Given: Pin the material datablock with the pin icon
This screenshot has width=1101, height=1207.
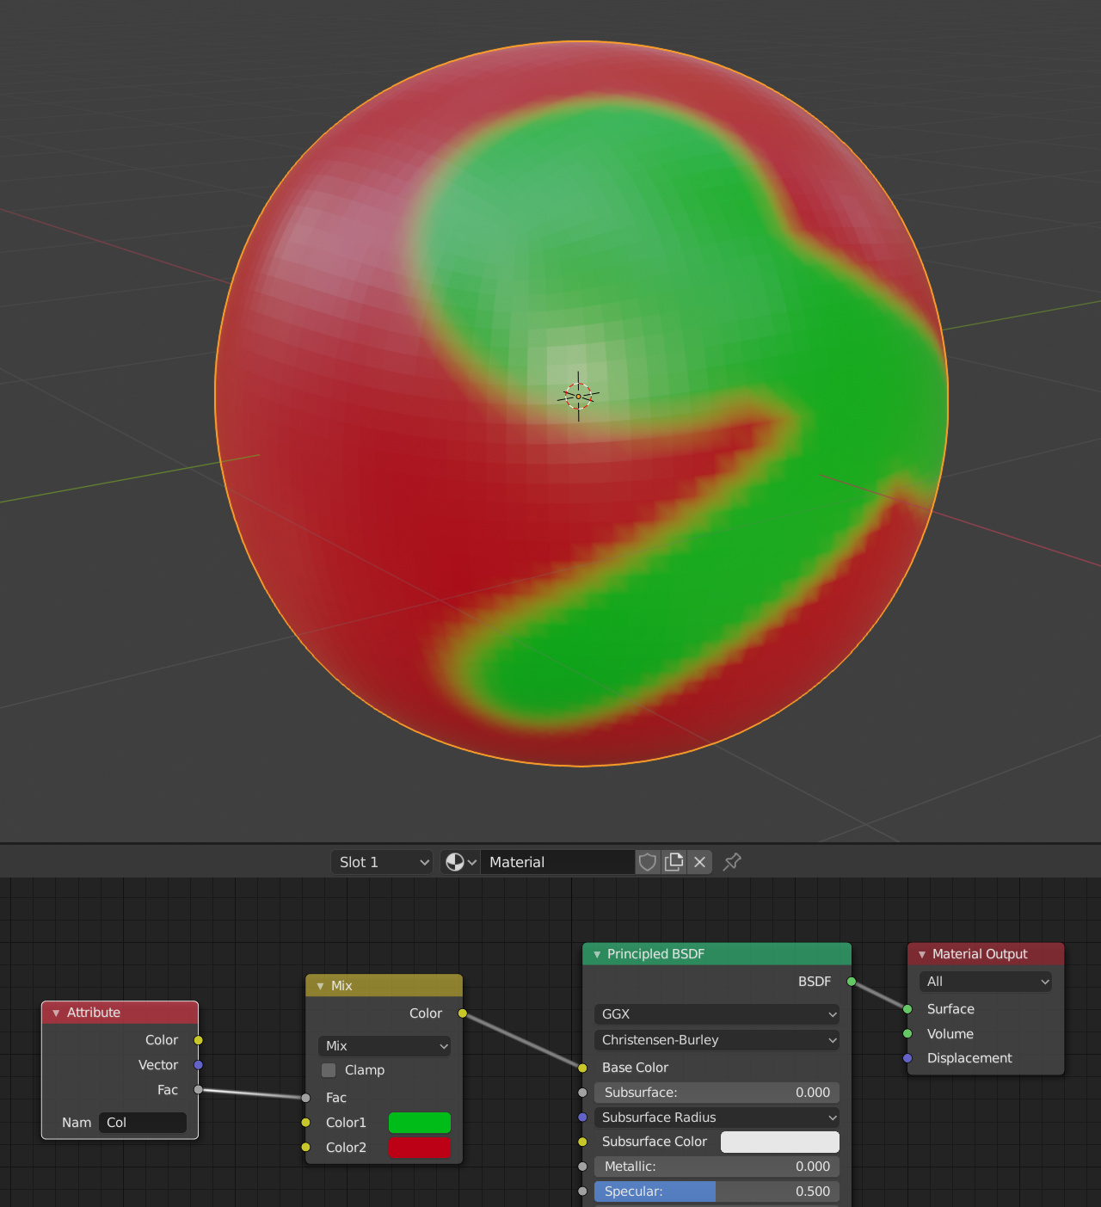Looking at the screenshot, I should (x=731, y=861).
